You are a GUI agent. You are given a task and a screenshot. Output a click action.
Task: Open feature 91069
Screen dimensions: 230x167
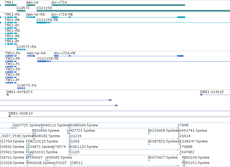click(74, 141)
